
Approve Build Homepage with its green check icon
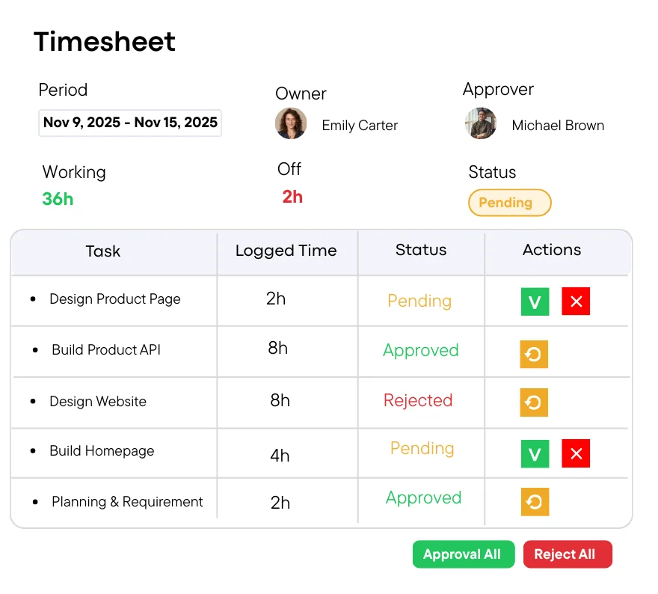tap(534, 453)
